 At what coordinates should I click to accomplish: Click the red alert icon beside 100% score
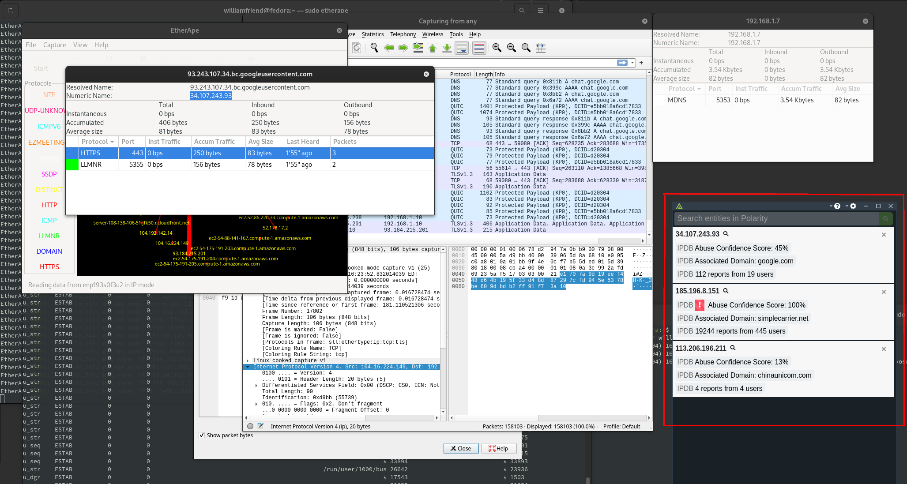click(700, 305)
